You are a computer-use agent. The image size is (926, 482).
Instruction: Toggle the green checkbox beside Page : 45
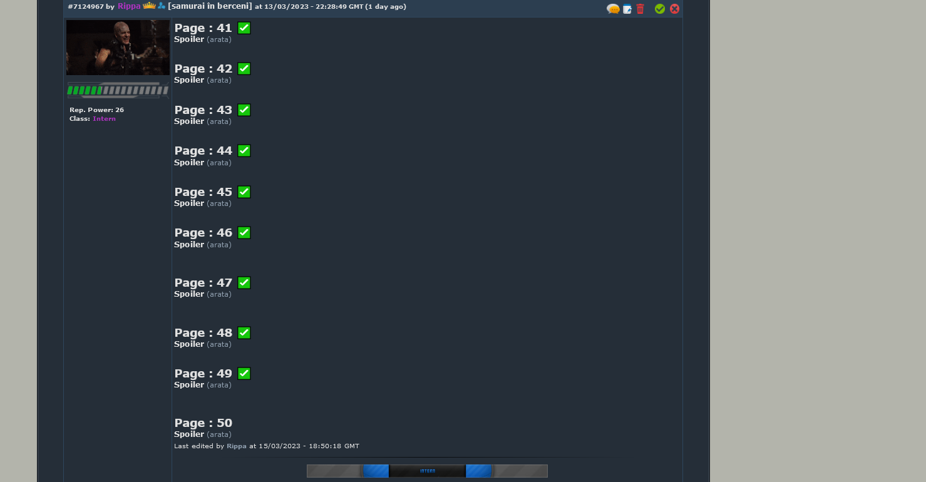(244, 192)
